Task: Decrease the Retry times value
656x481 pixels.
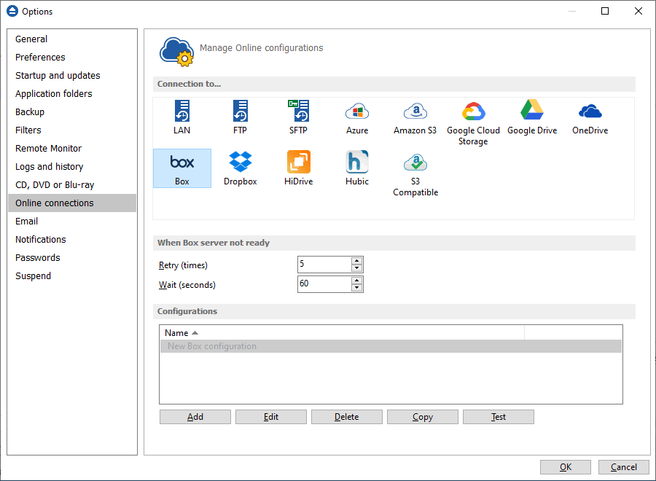Action: coord(356,268)
